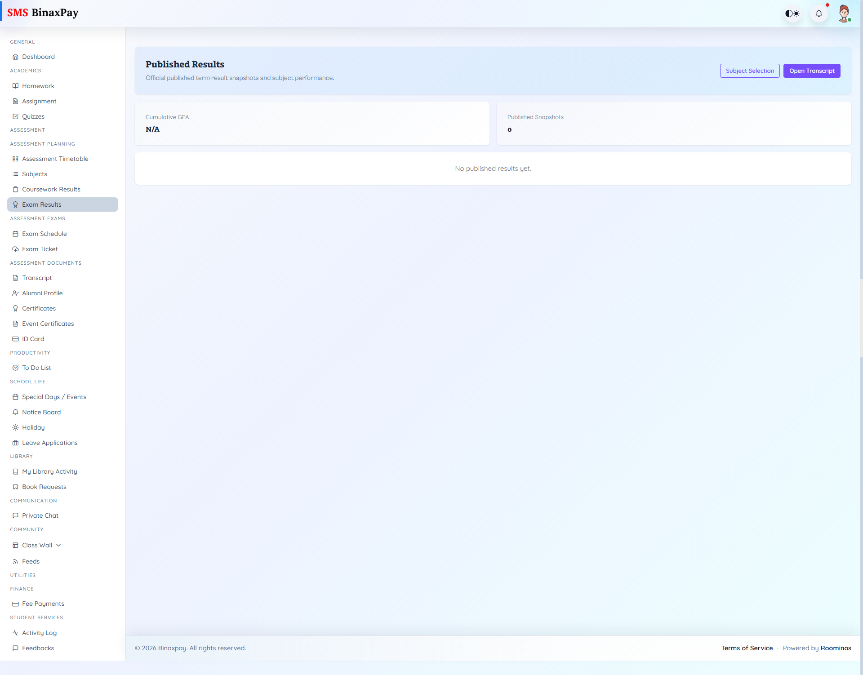Image resolution: width=863 pixels, height=675 pixels.
Task: Open notifications via the bell icon
Action: [x=819, y=13]
